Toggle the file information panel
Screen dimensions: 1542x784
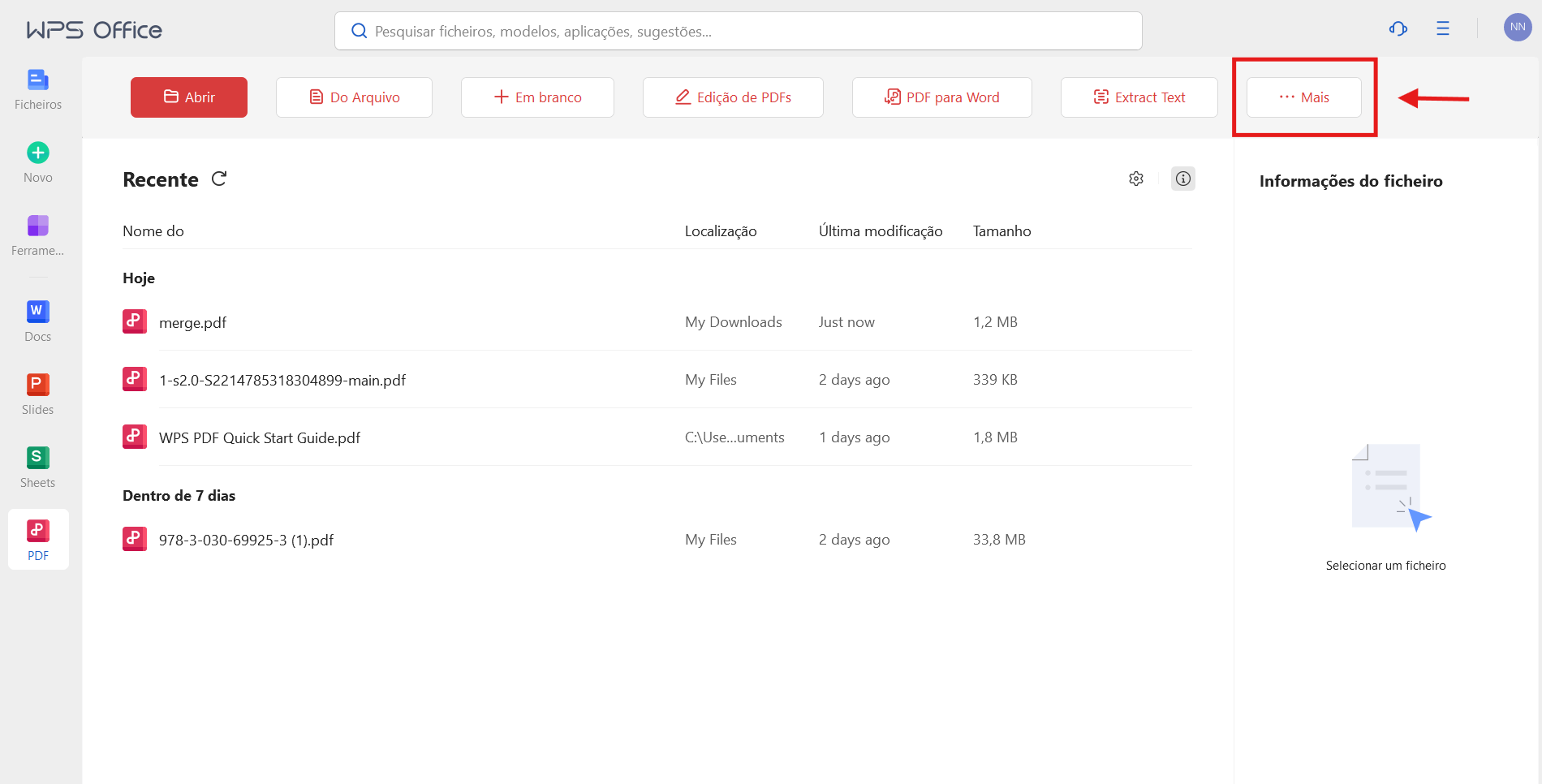1182,179
